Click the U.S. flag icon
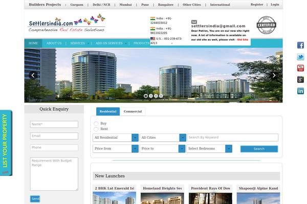This screenshot has width=307, height=204. click(x=152, y=39)
